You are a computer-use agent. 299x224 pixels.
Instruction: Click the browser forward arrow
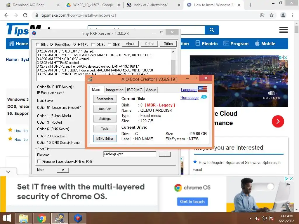pyautogui.click(x=16, y=15)
